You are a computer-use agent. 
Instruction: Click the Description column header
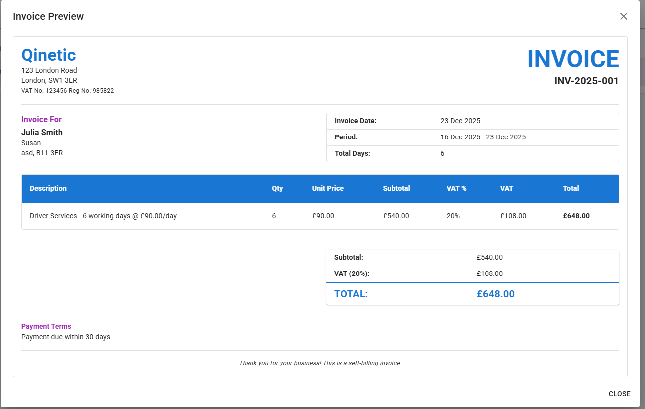tap(48, 188)
